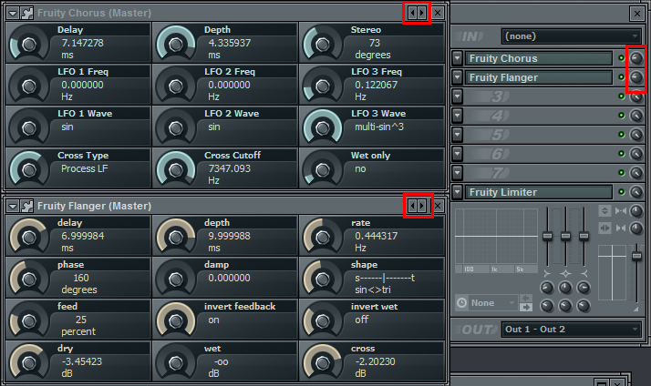Click the Fruity Flanger effect slot name
This screenshot has height=386, width=651.
pyautogui.click(x=539, y=77)
